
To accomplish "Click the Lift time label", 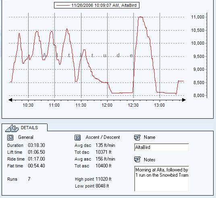I will click(15, 152).
